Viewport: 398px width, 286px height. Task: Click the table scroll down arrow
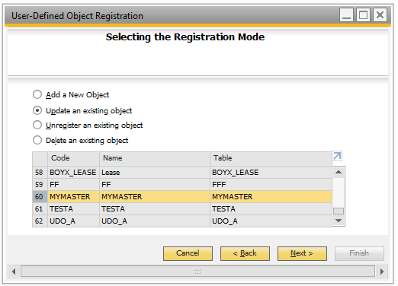339,221
